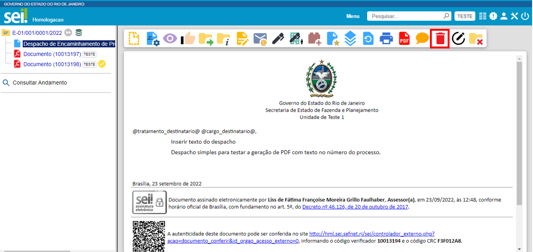Click the user profile icon in header
The width and height of the screenshot is (533, 252).
pyautogui.click(x=504, y=16)
